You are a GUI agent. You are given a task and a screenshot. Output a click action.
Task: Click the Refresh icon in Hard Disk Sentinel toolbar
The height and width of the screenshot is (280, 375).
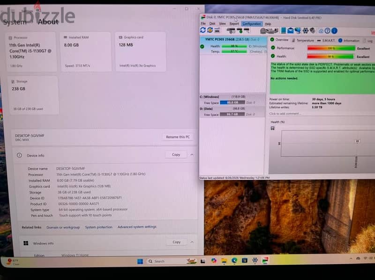pos(203,30)
